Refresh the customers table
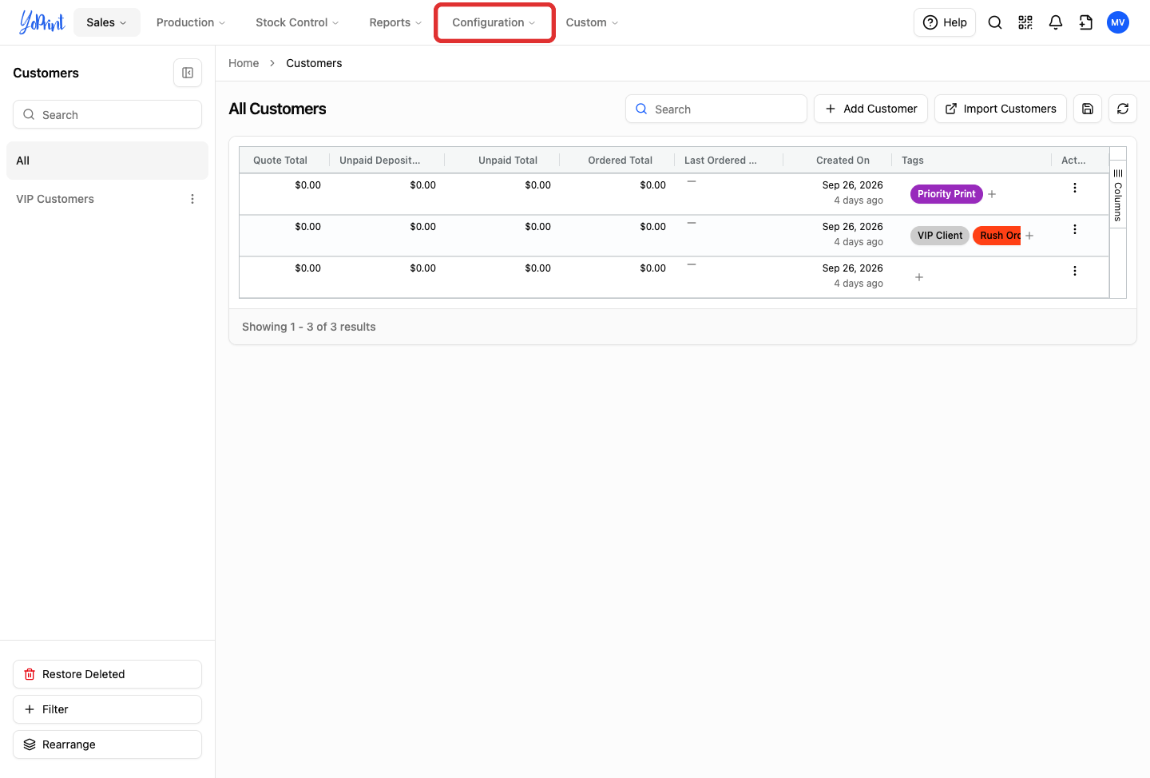Image resolution: width=1150 pixels, height=778 pixels. [x=1123, y=109]
